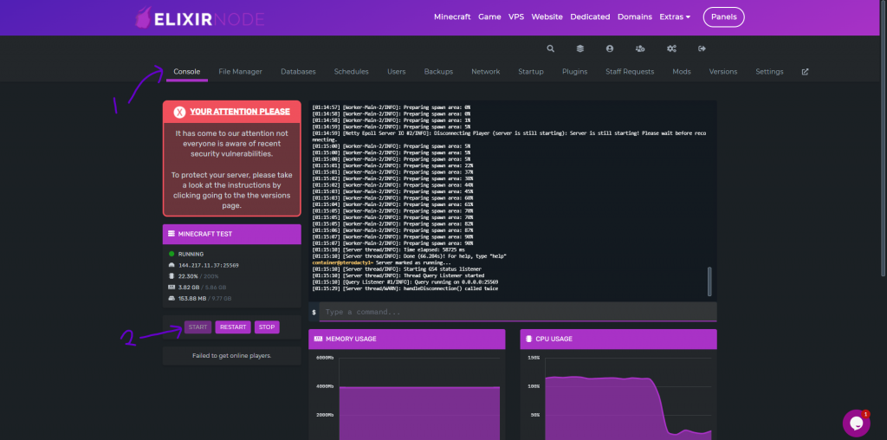887x440 pixels.
Task: Click the server address network icon
Action: [172, 265]
